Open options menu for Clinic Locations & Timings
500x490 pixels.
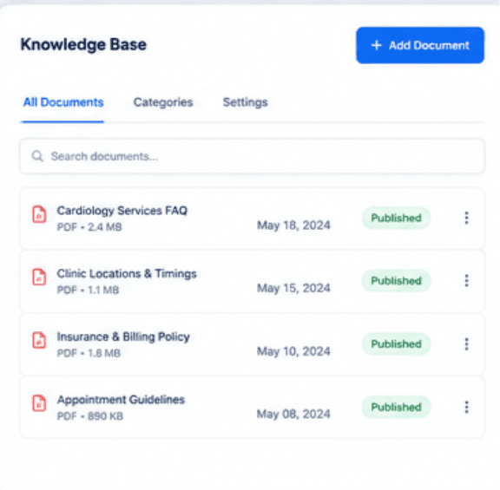pos(466,281)
